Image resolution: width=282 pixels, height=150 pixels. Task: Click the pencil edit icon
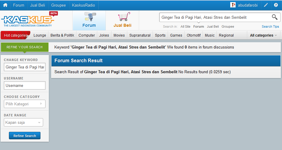click(x=266, y=5)
